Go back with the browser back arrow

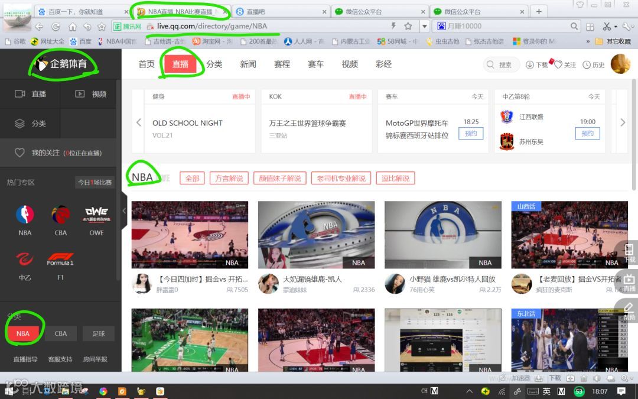coord(39,27)
